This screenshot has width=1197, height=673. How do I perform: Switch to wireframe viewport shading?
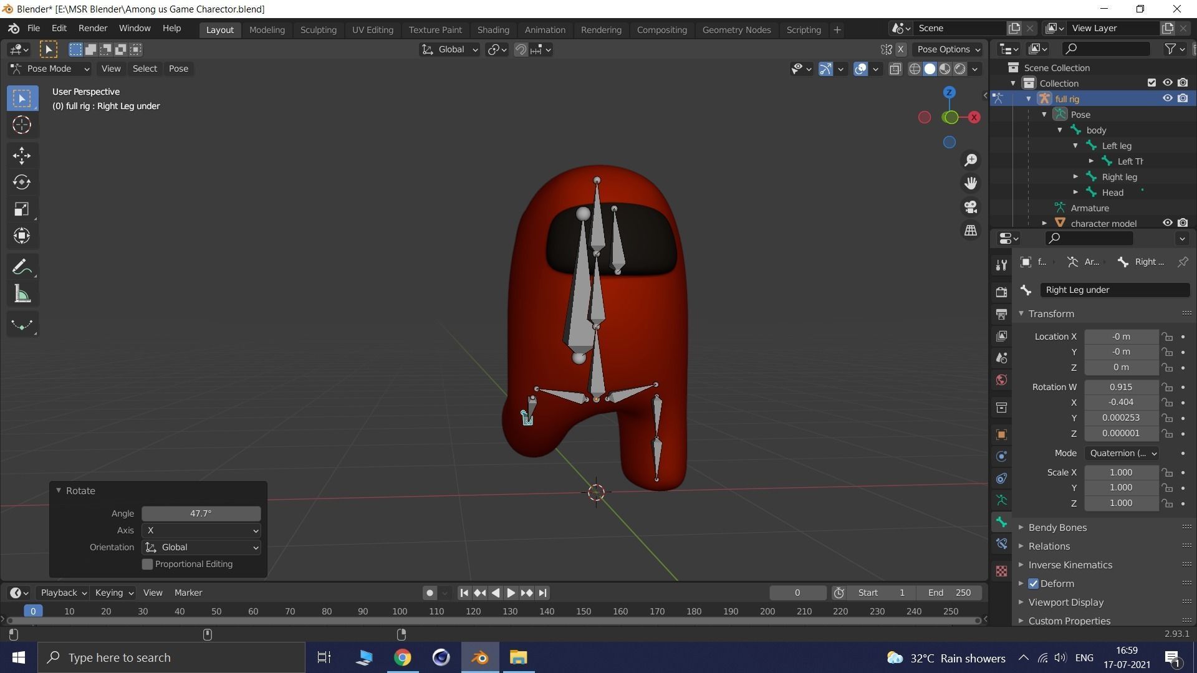pyautogui.click(x=915, y=69)
